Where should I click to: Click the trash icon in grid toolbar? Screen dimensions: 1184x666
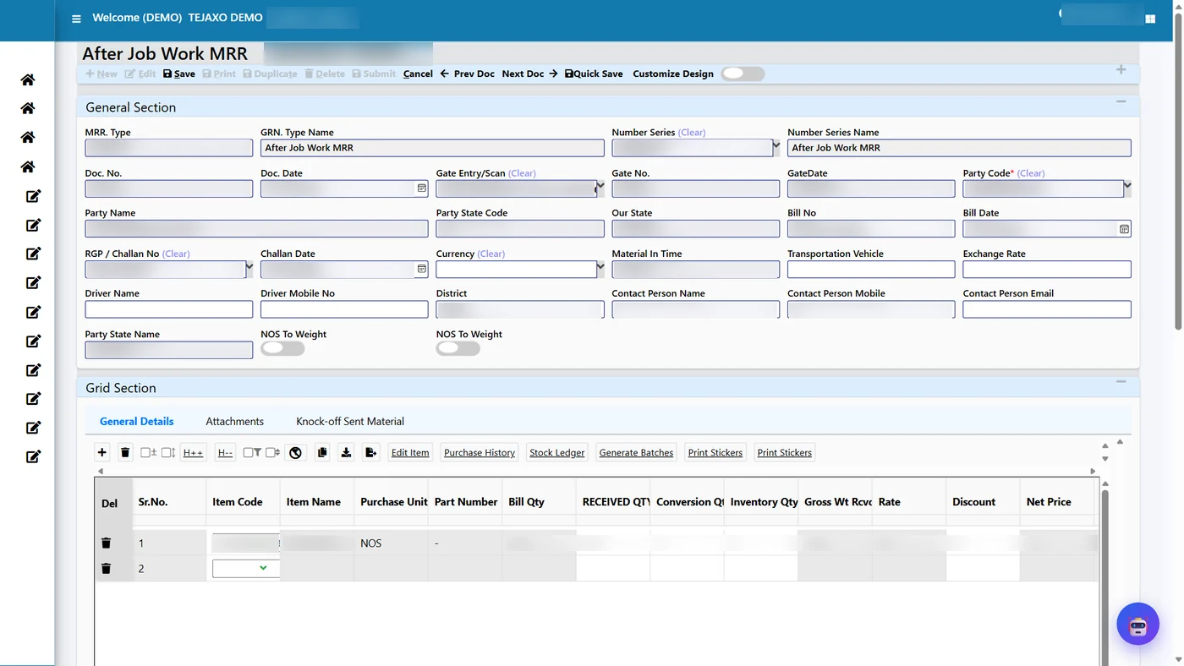point(125,452)
